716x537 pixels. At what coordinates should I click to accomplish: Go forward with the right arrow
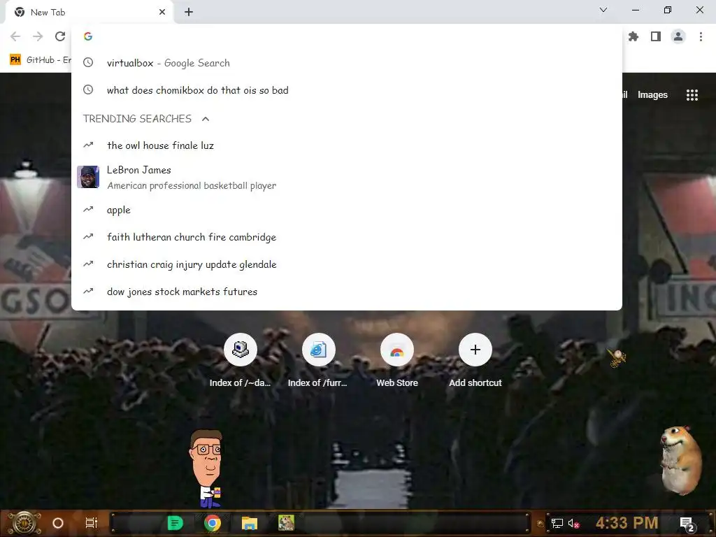click(38, 36)
